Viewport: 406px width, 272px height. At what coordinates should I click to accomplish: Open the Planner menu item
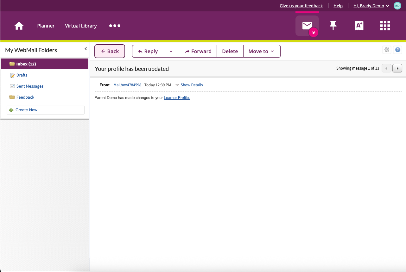pyautogui.click(x=46, y=26)
